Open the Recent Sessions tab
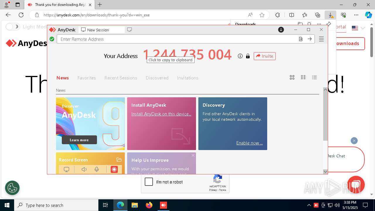375x211 pixels. click(x=121, y=78)
